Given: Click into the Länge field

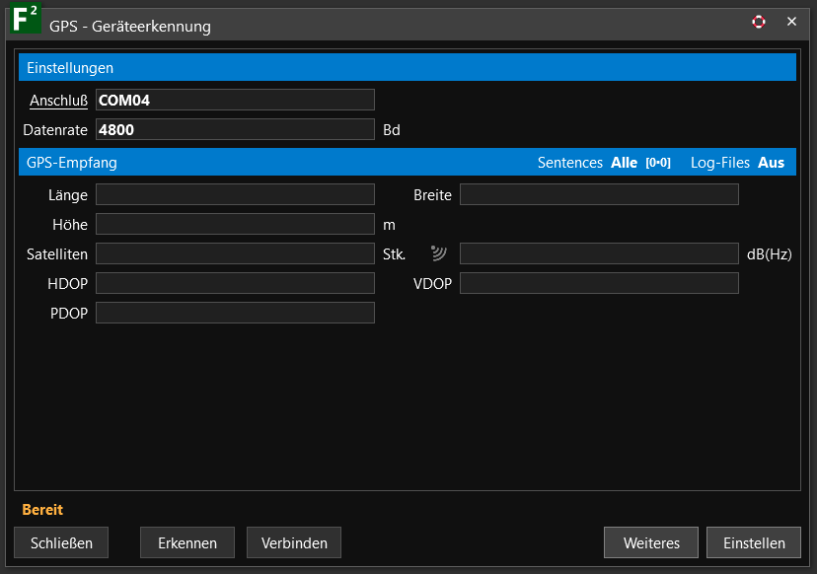Looking at the screenshot, I should [x=235, y=194].
